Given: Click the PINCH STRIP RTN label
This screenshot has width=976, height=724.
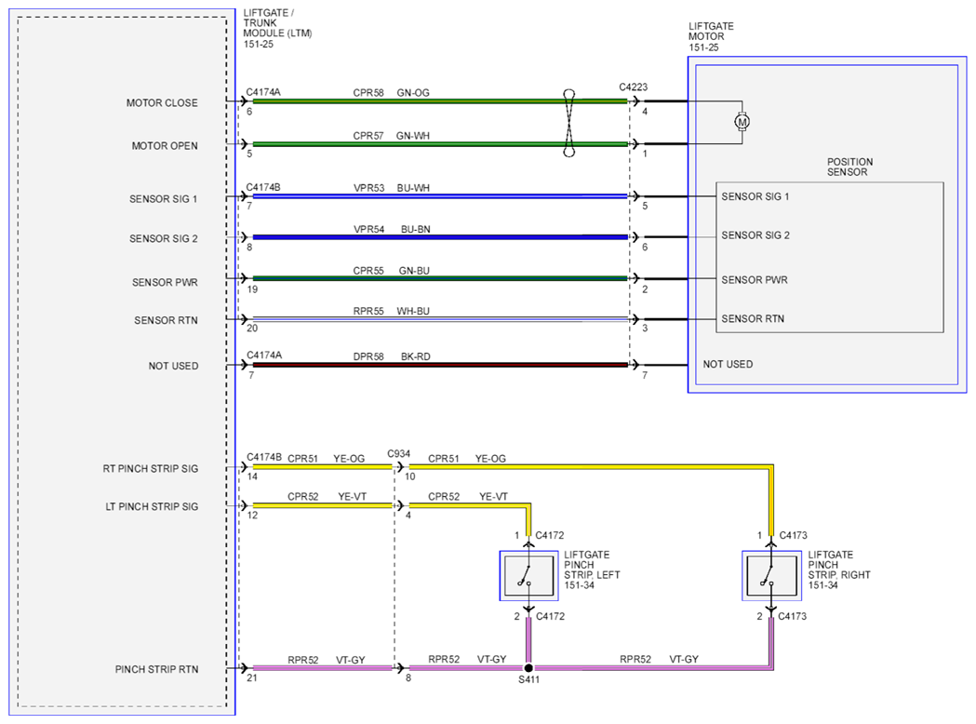Looking at the screenshot, I should [x=156, y=669].
